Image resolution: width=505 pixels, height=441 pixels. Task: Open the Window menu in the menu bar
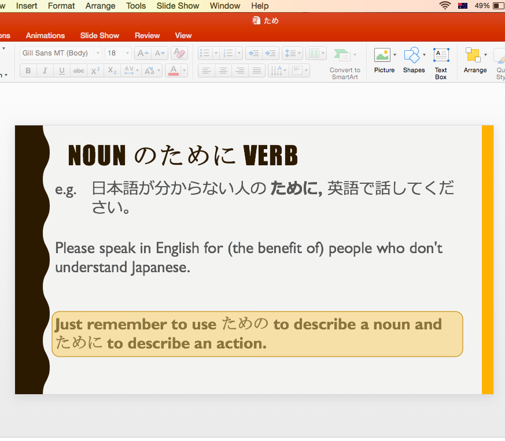225,6
